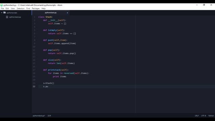Close the Atom window
The width and height of the screenshot is (215, 121).
point(211,5)
